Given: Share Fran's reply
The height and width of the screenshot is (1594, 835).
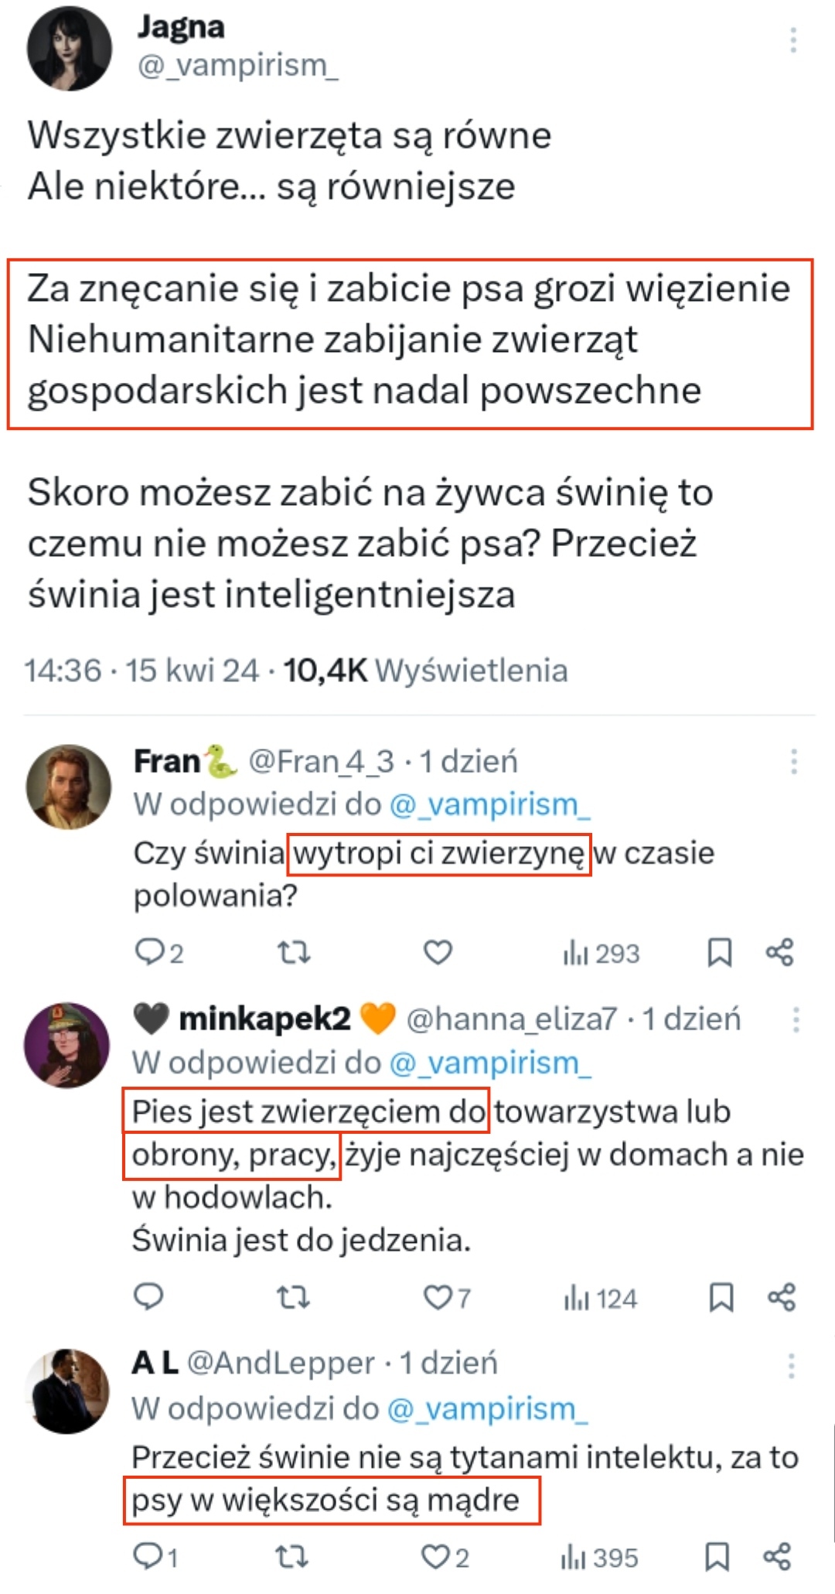Looking at the screenshot, I should (780, 953).
